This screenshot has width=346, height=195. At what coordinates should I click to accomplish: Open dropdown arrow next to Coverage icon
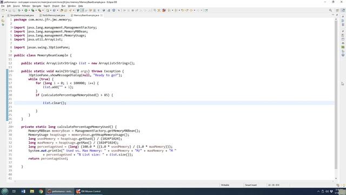click(36, 10)
